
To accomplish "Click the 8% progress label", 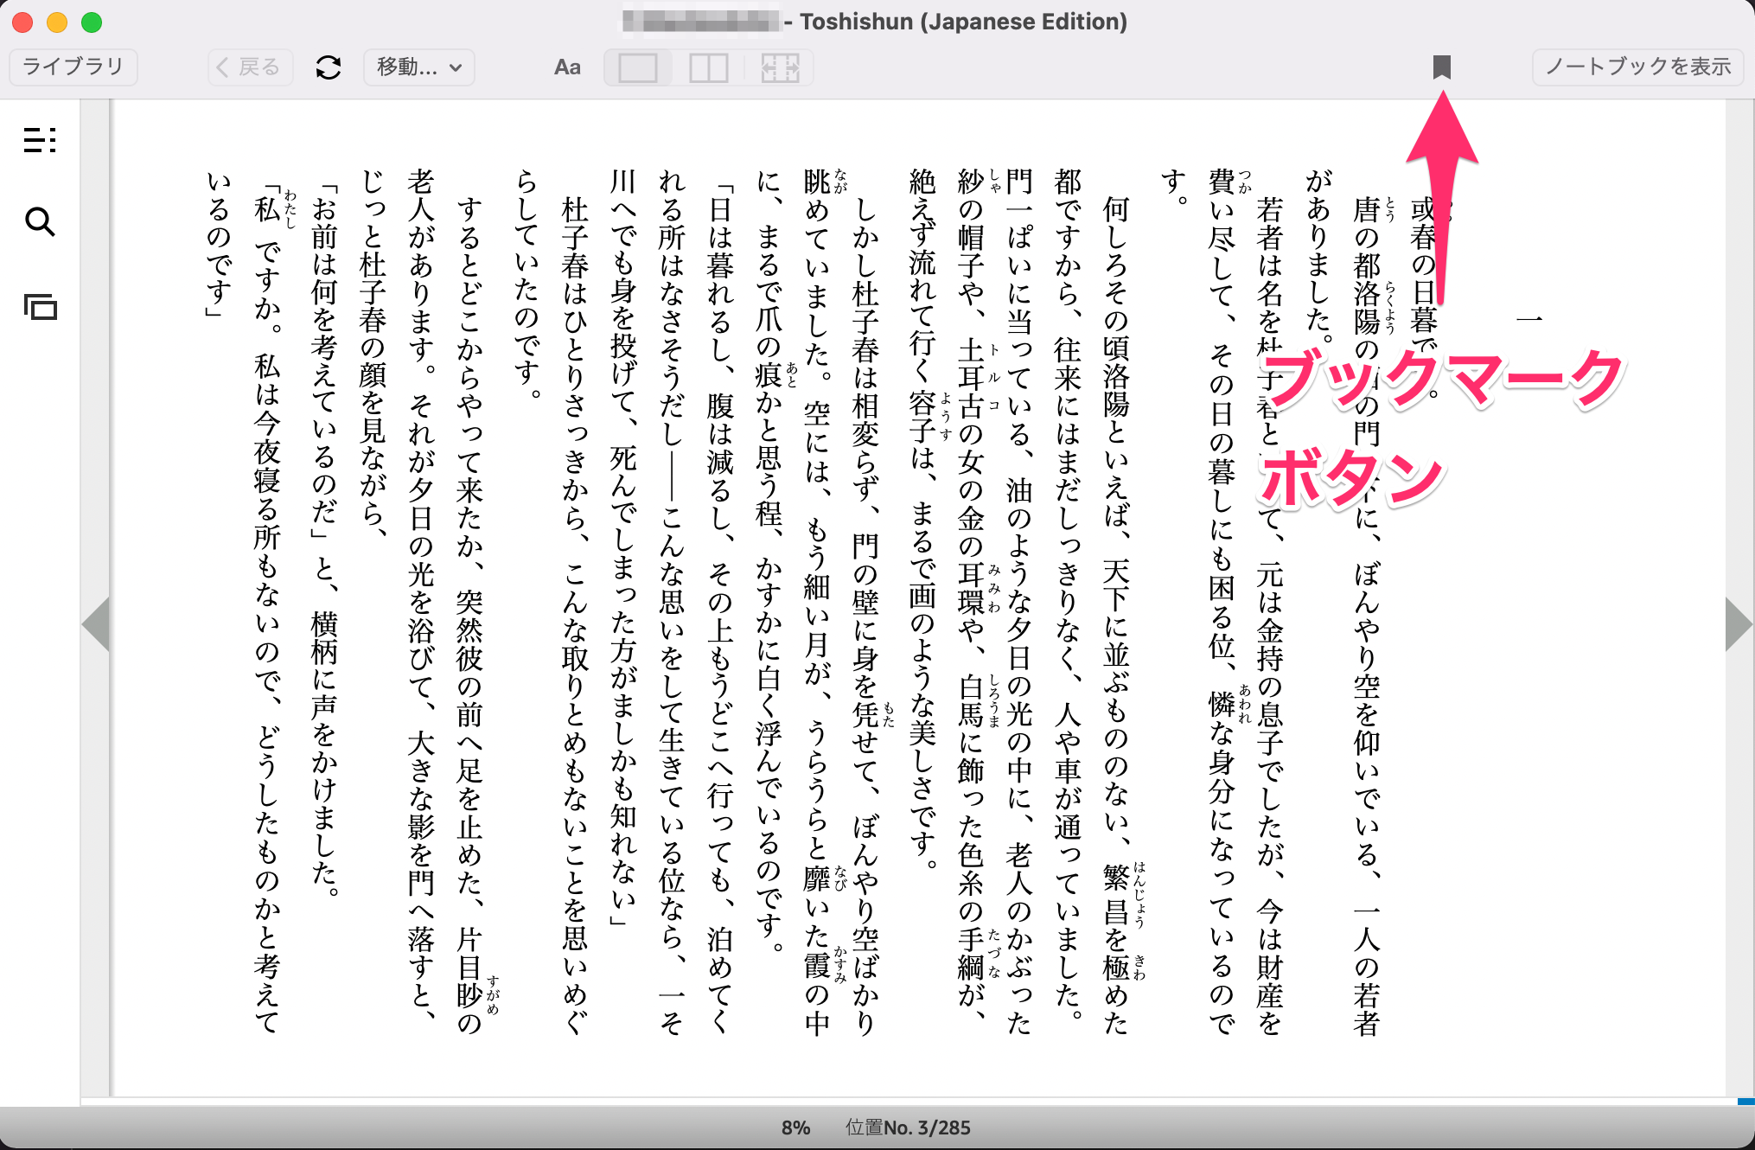I will [795, 1128].
